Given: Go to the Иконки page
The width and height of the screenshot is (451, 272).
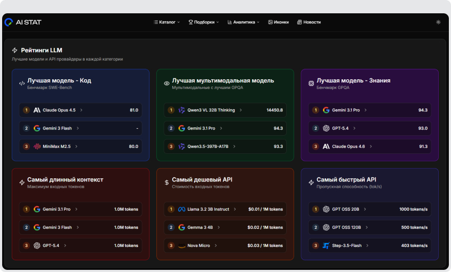Looking at the screenshot, I should coord(278,22).
